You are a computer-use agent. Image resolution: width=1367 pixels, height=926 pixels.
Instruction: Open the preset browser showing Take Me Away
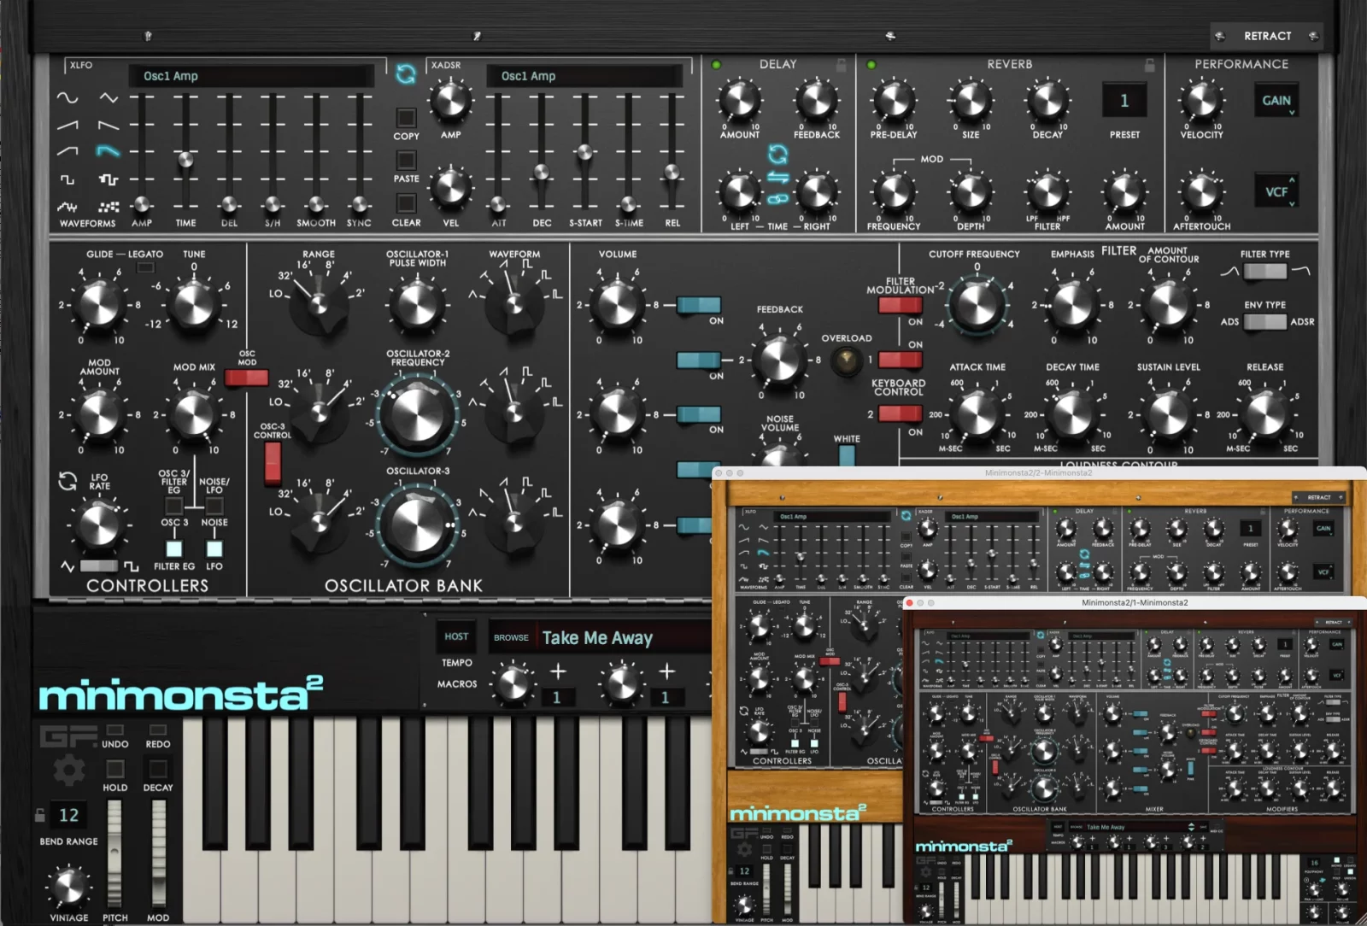pos(598,638)
